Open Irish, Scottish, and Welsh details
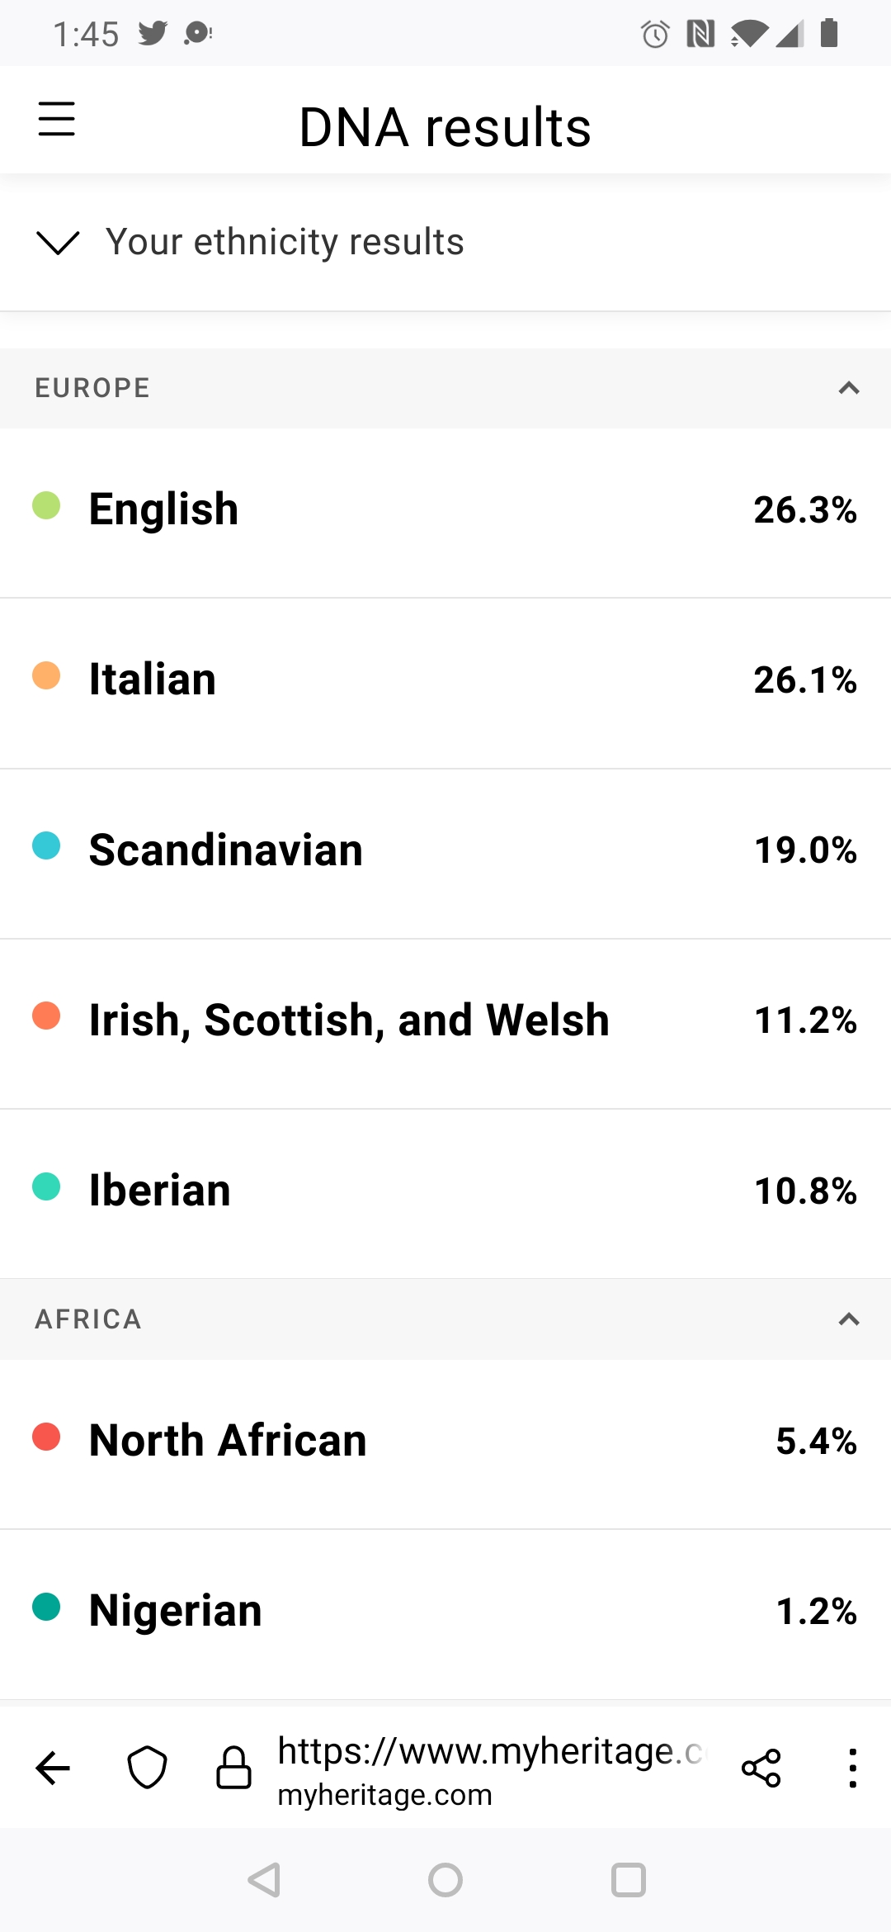This screenshot has width=891, height=1932. click(x=445, y=1020)
